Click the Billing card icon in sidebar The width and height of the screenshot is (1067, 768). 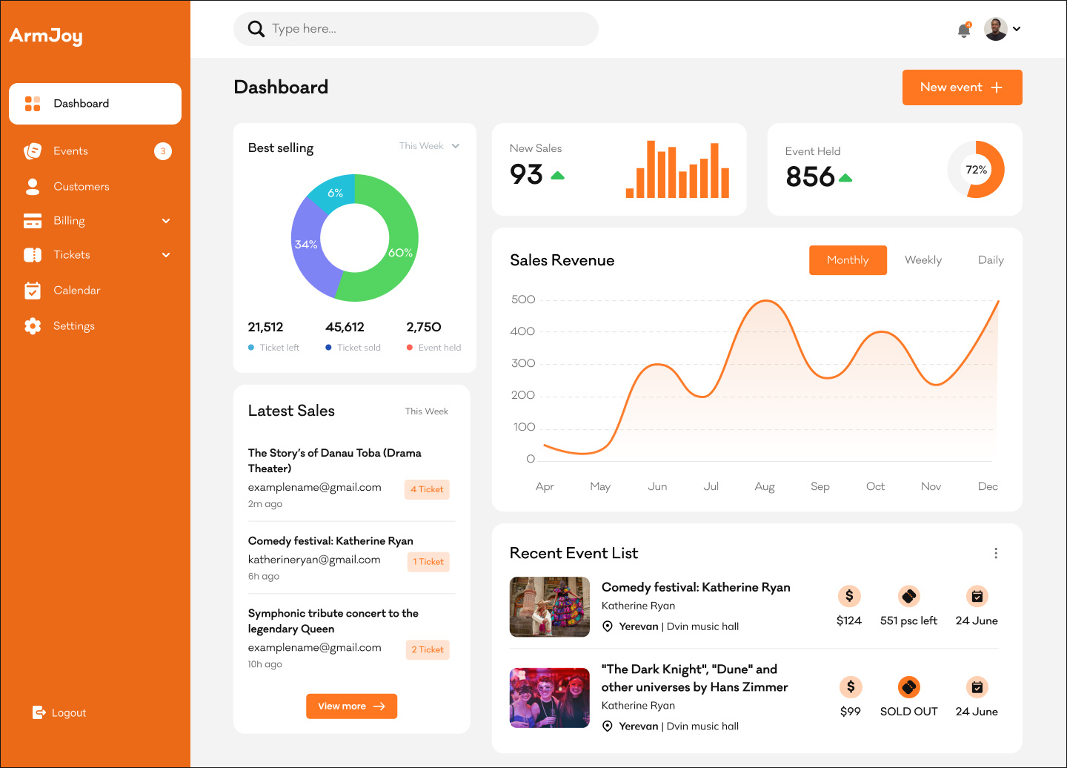pyautogui.click(x=33, y=220)
